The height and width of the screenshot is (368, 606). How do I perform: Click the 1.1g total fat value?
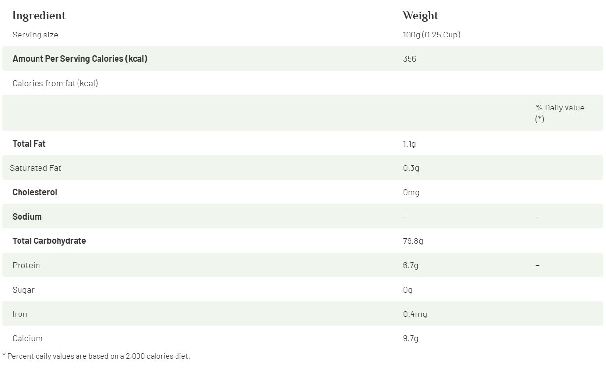410,144
